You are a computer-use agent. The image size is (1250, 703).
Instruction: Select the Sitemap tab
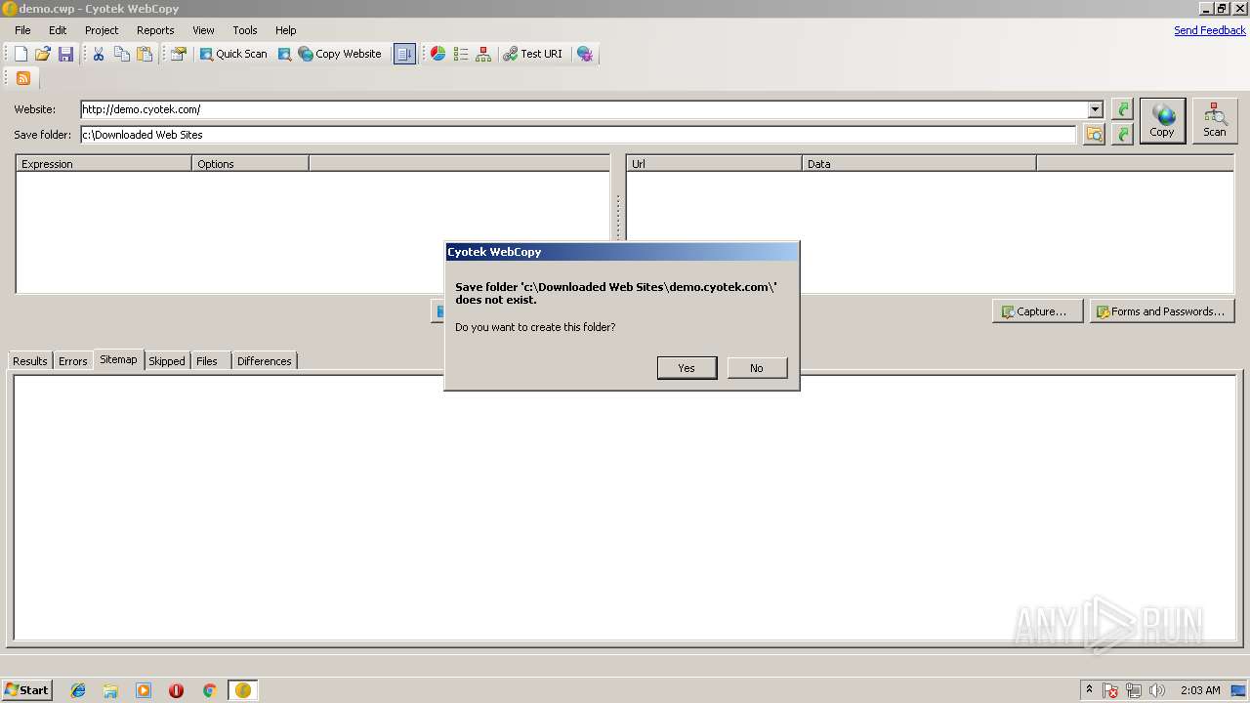point(118,359)
